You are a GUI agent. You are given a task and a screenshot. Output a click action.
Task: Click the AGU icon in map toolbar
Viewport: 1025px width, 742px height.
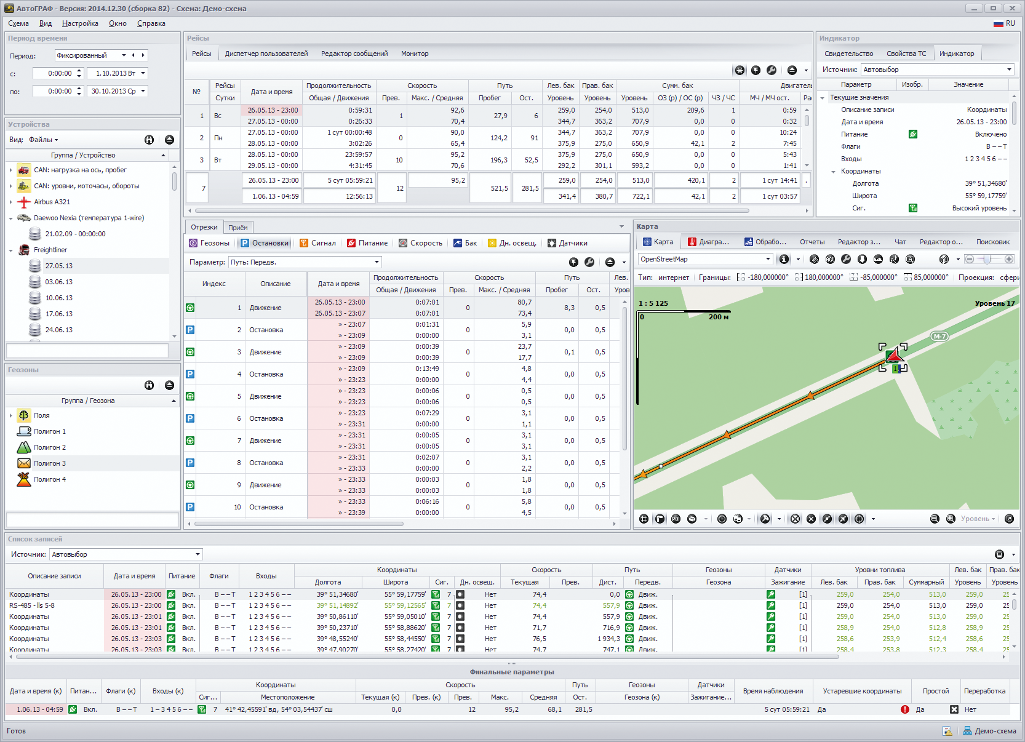pyautogui.click(x=830, y=259)
